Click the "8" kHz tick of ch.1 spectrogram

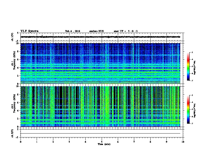[x=18, y=51]
